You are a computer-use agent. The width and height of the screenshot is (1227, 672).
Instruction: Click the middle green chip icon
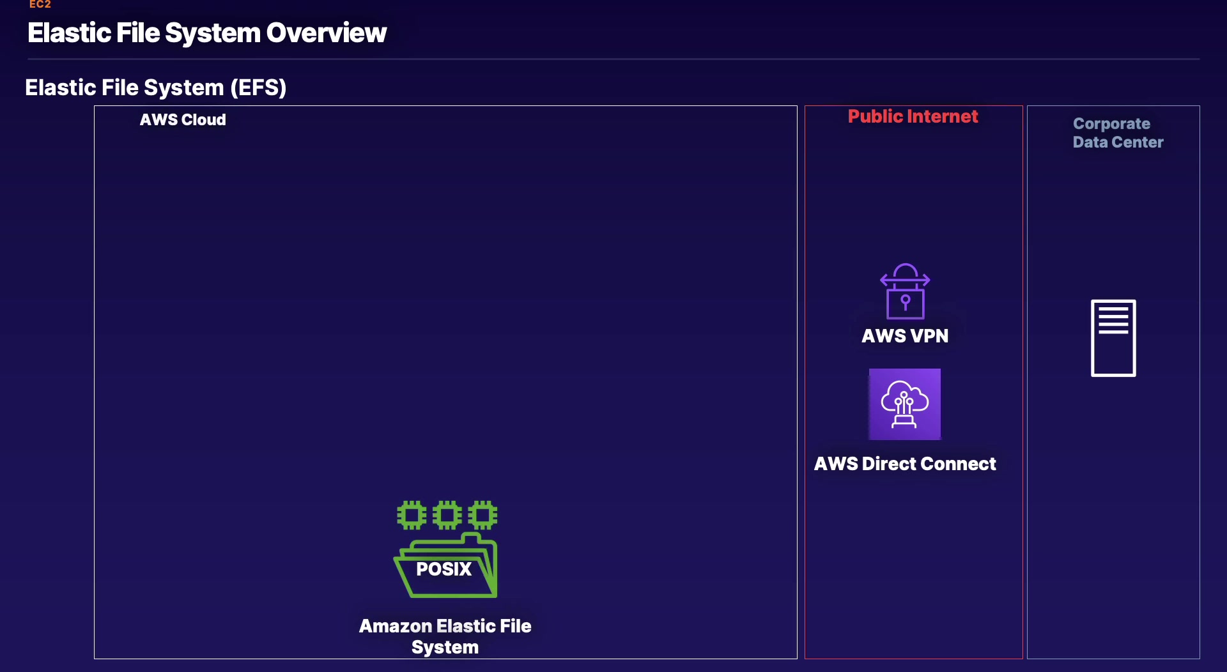click(x=447, y=515)
